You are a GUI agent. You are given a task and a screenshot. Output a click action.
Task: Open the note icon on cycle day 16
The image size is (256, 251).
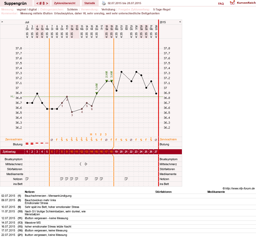pos(102,179)
